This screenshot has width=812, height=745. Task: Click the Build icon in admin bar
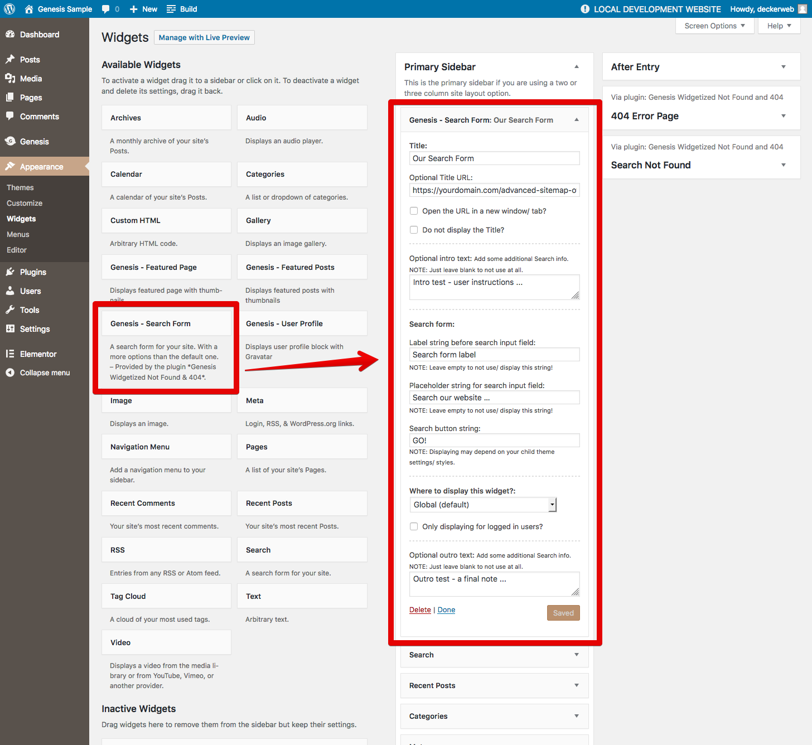pyautogui.click(x=171, y=9)
